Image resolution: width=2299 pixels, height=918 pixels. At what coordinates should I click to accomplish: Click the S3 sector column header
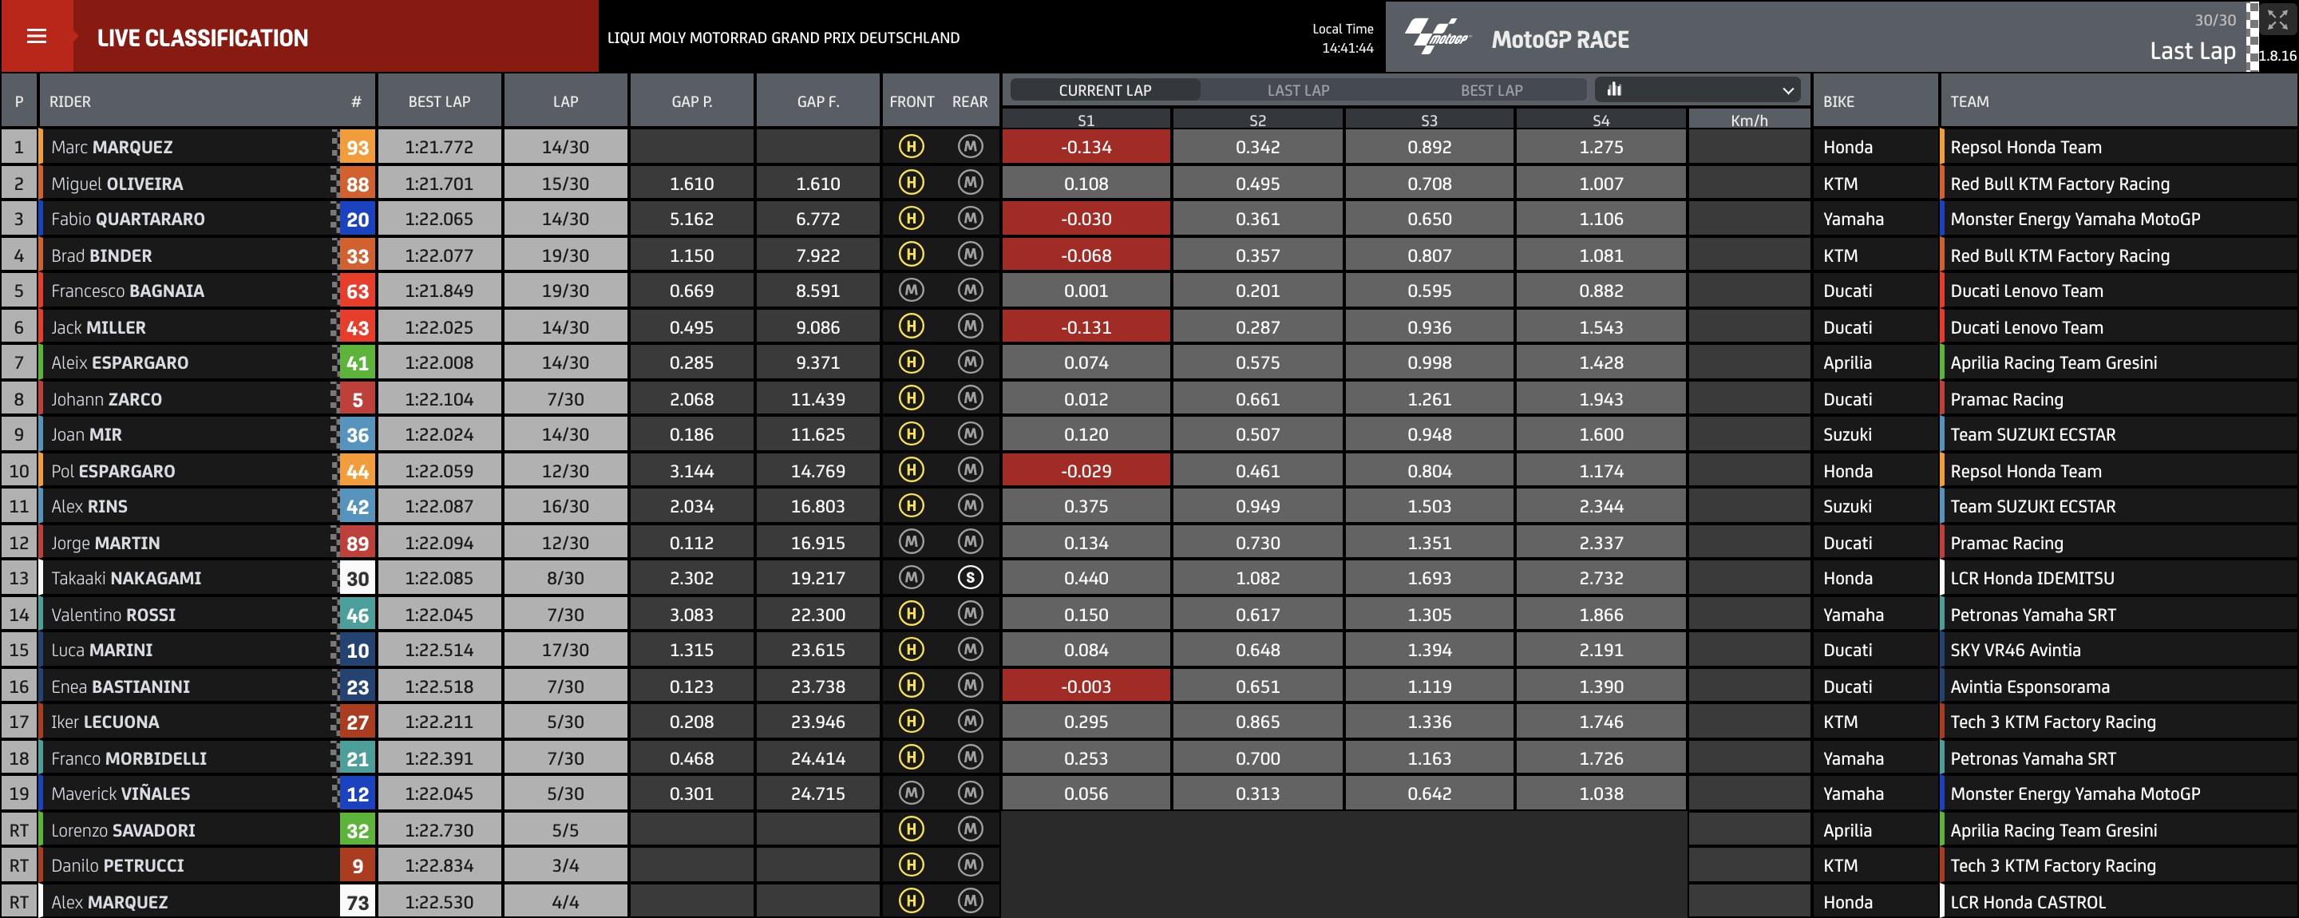pos(1429,121)
